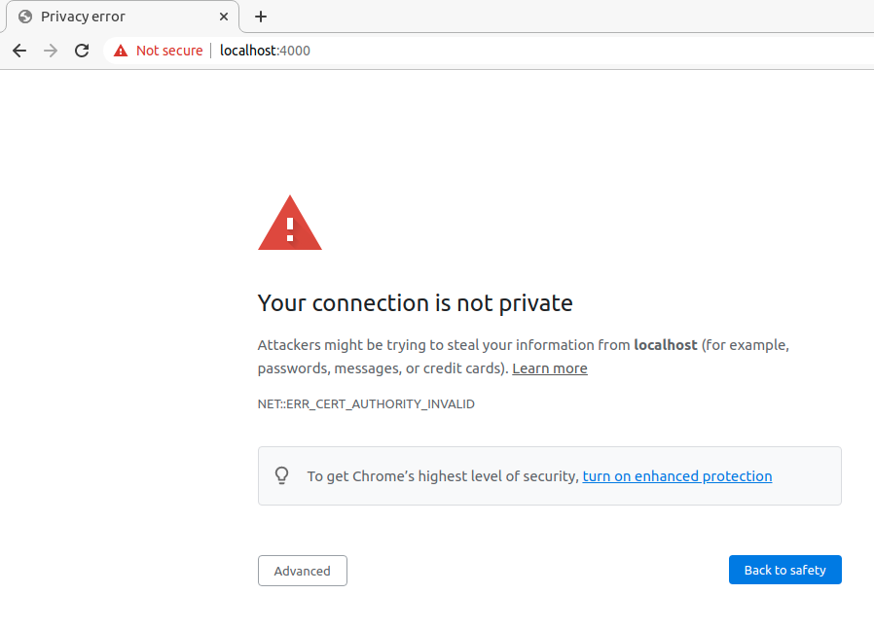
Task: Go back using the browser back arrow
Action: click(19, 51)
